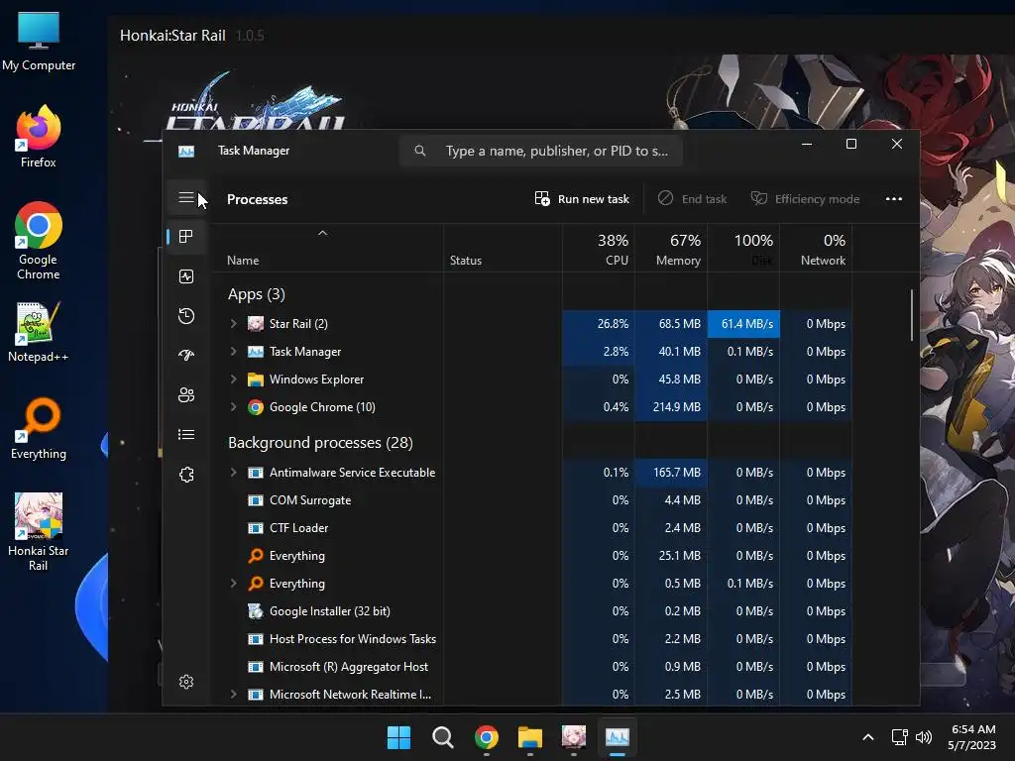
Task: Open the Honkai Star Rail desktop shortcut
Action: tap(39, 532)
